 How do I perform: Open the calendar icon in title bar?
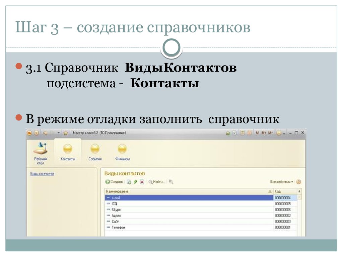(x=249, y=133)
